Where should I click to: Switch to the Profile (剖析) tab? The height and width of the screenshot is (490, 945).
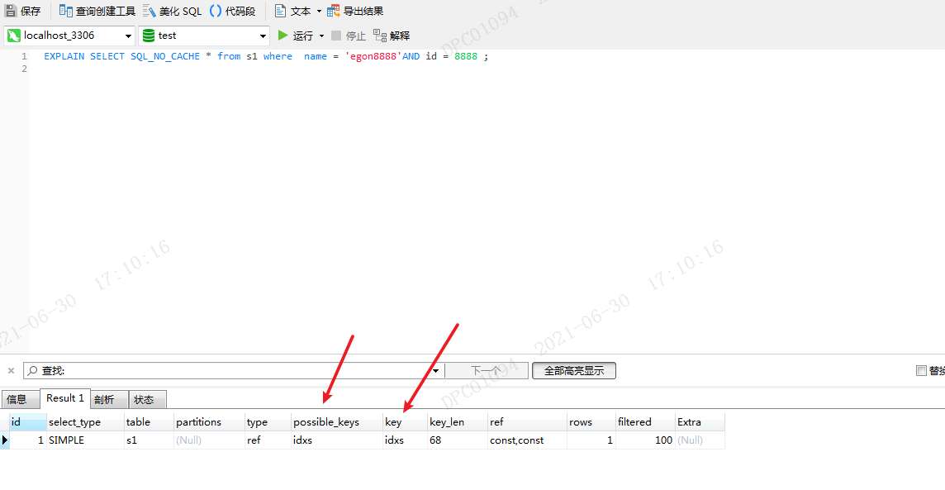[x=109, y=399]
